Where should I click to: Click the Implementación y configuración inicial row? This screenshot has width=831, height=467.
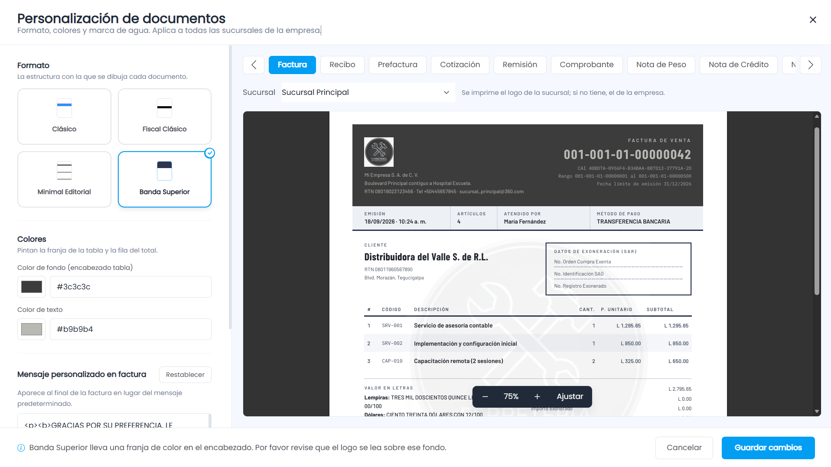click(528, 344)
